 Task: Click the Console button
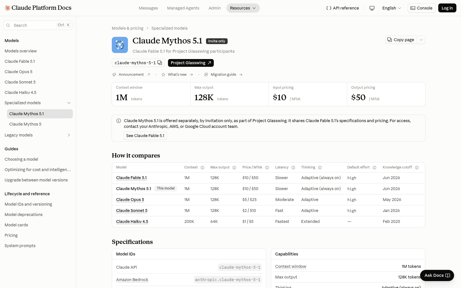tap(422, 8)
